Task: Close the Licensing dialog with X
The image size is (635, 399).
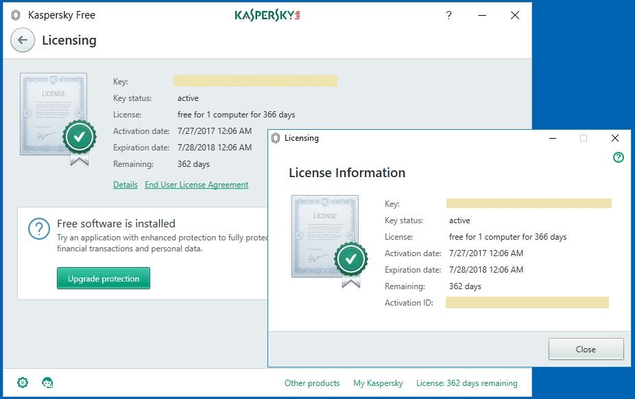Action: tap(614, 138)
